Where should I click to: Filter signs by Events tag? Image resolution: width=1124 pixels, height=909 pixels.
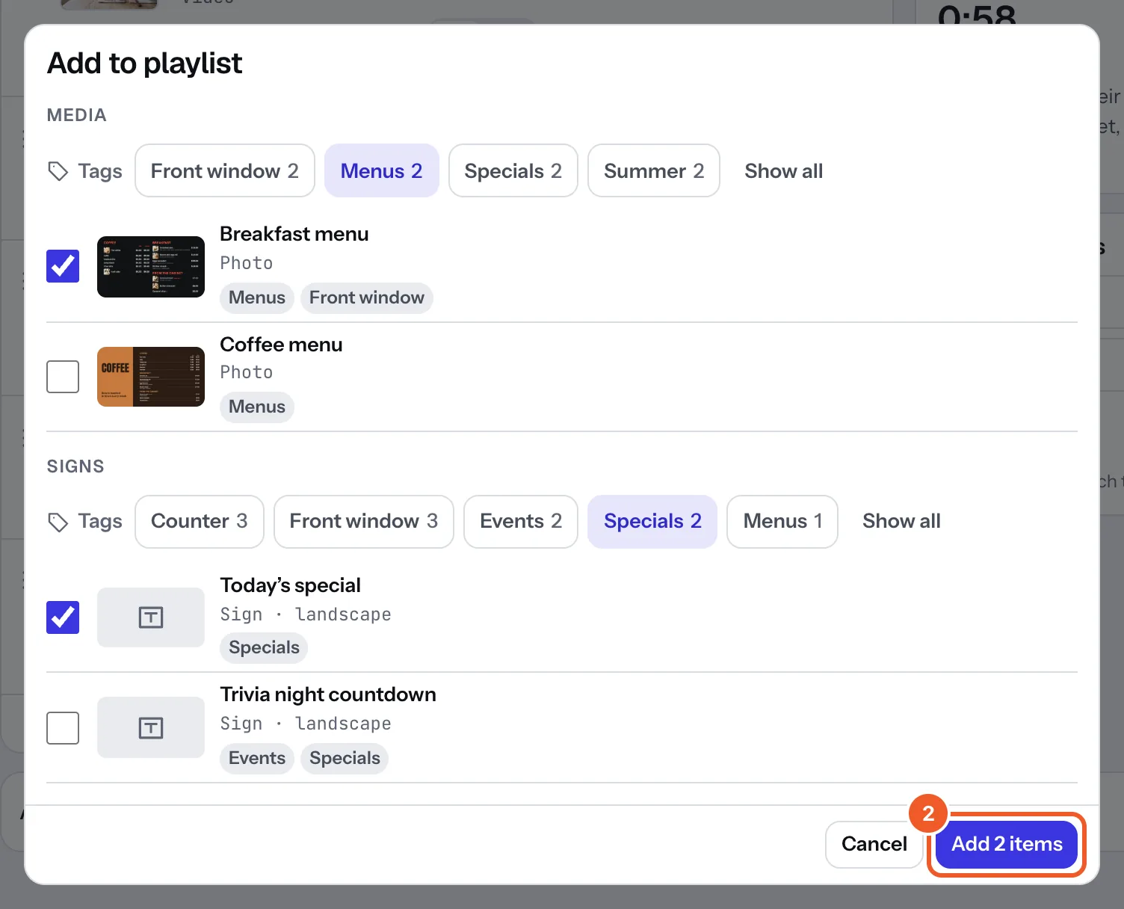click(x=521, y=521)
